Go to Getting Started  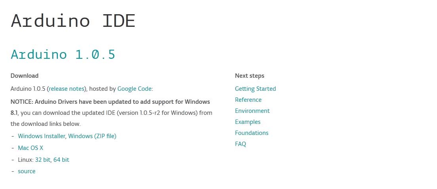(x=255, y=89)
